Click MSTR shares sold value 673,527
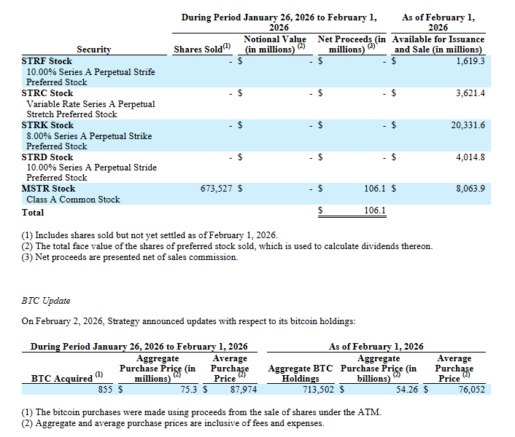The height and width of the screenshot is (437, 515). tap(216, 189)
